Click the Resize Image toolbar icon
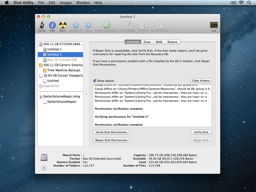Screen dimensions: 256x192 (160, 25)
